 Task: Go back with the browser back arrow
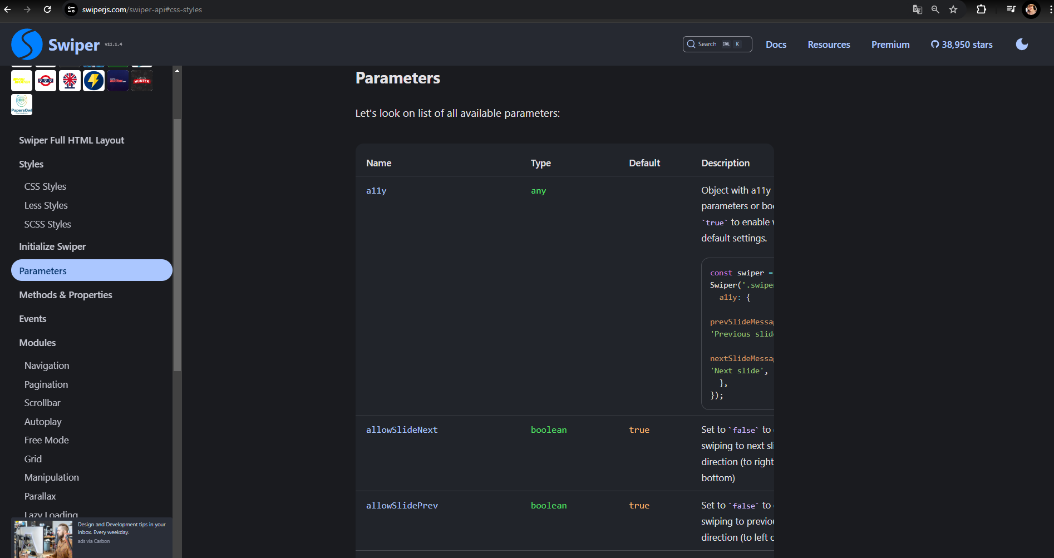click(7, 9)
